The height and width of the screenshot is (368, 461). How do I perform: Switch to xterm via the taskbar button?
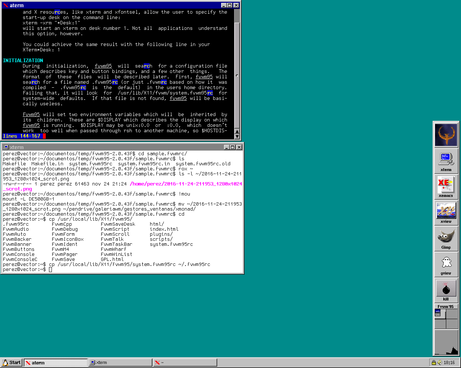[x=120, y=363]
